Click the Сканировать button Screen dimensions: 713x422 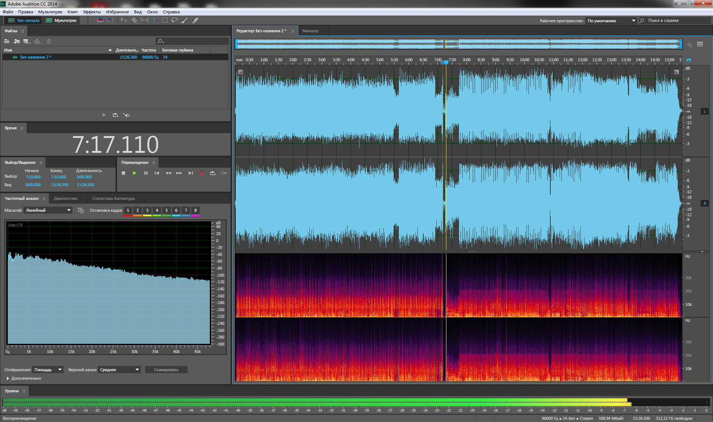[166, 370]
